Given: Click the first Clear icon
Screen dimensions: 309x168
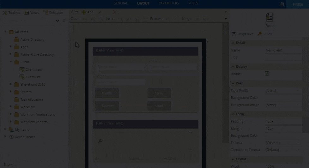Looking at the screenshot, I should coord(85,19).
